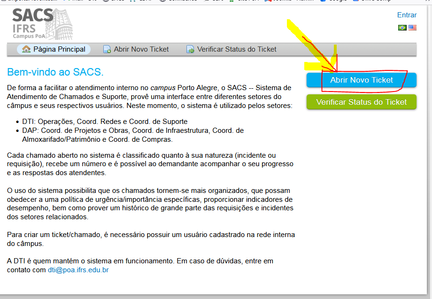This screenshot has width=432, height=299.
Task: Open the Abrir Novo Ticket navigation tab label
Action: (141, 49)
